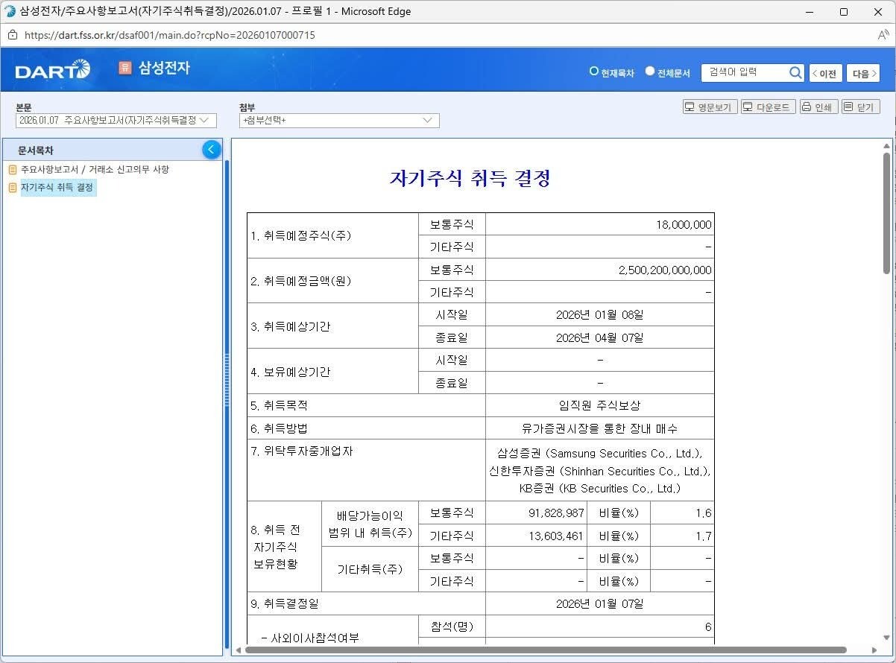Go to next search result with 다음

[862, 73]
